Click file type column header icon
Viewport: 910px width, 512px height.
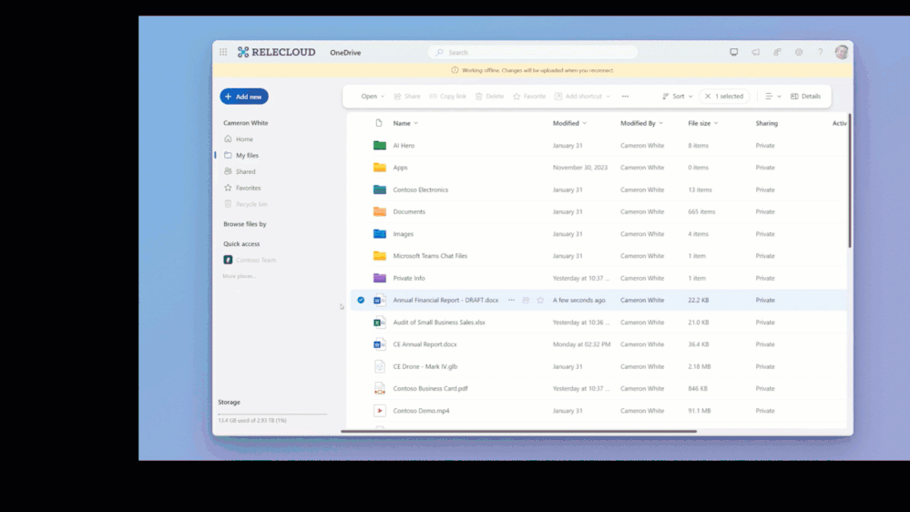click(x=379, y=123)
